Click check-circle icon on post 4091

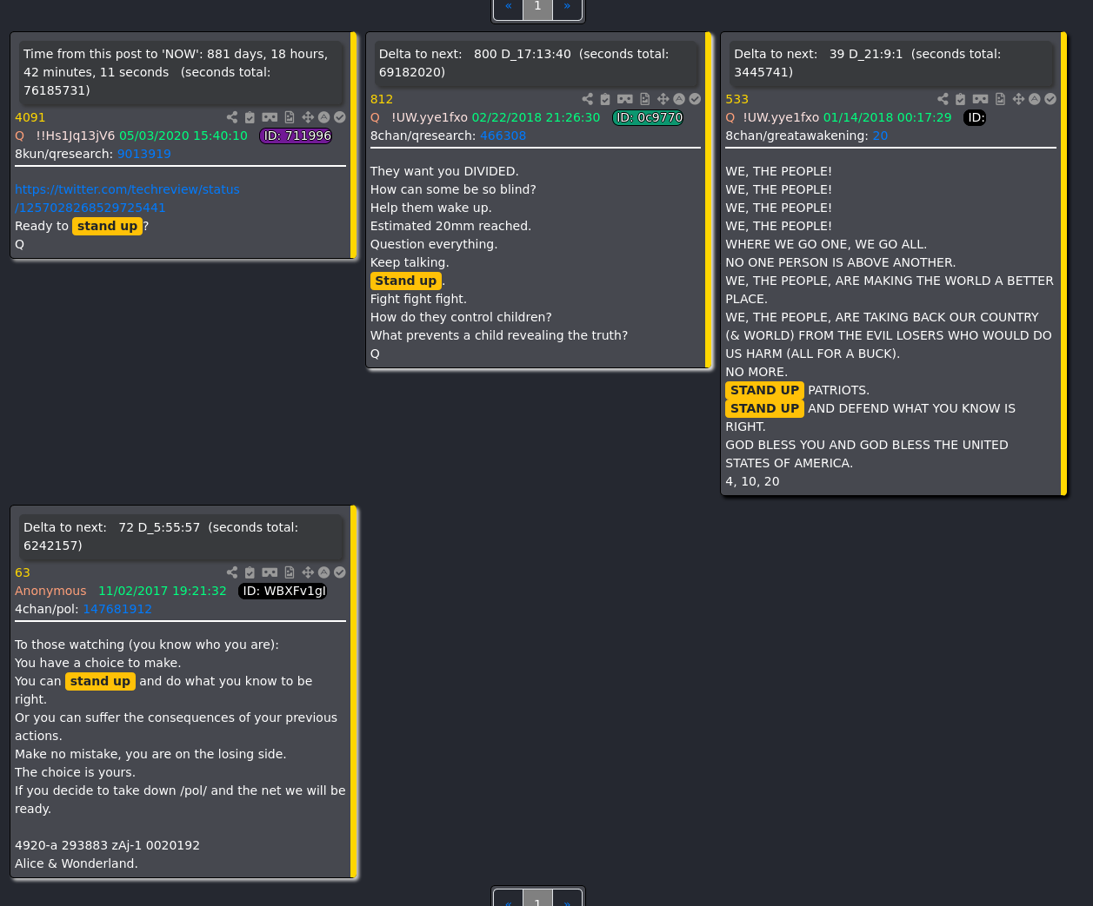pyautogui.click(x=340, y=117)
